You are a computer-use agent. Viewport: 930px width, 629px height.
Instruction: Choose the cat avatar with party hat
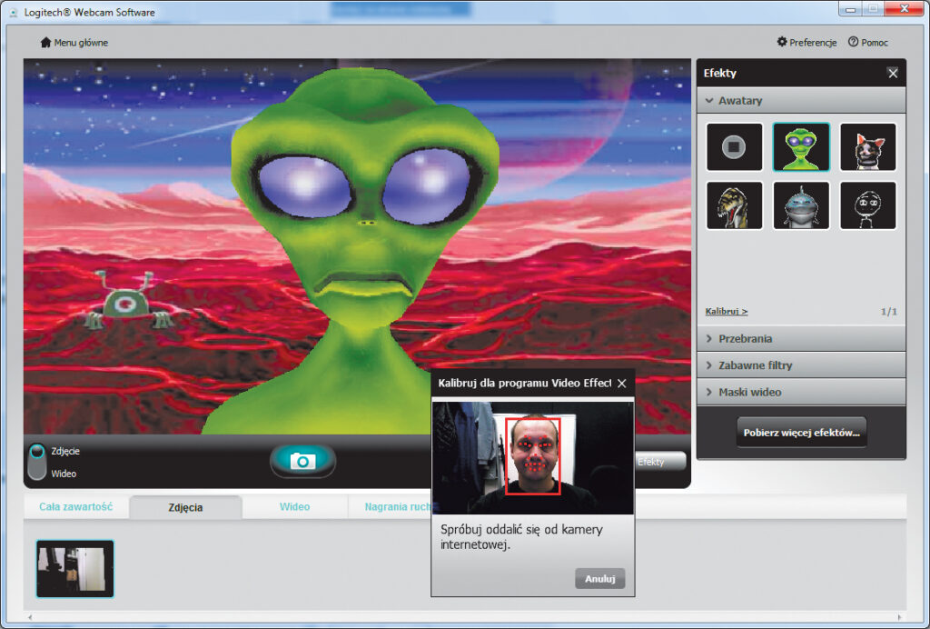tap(867, 147)
